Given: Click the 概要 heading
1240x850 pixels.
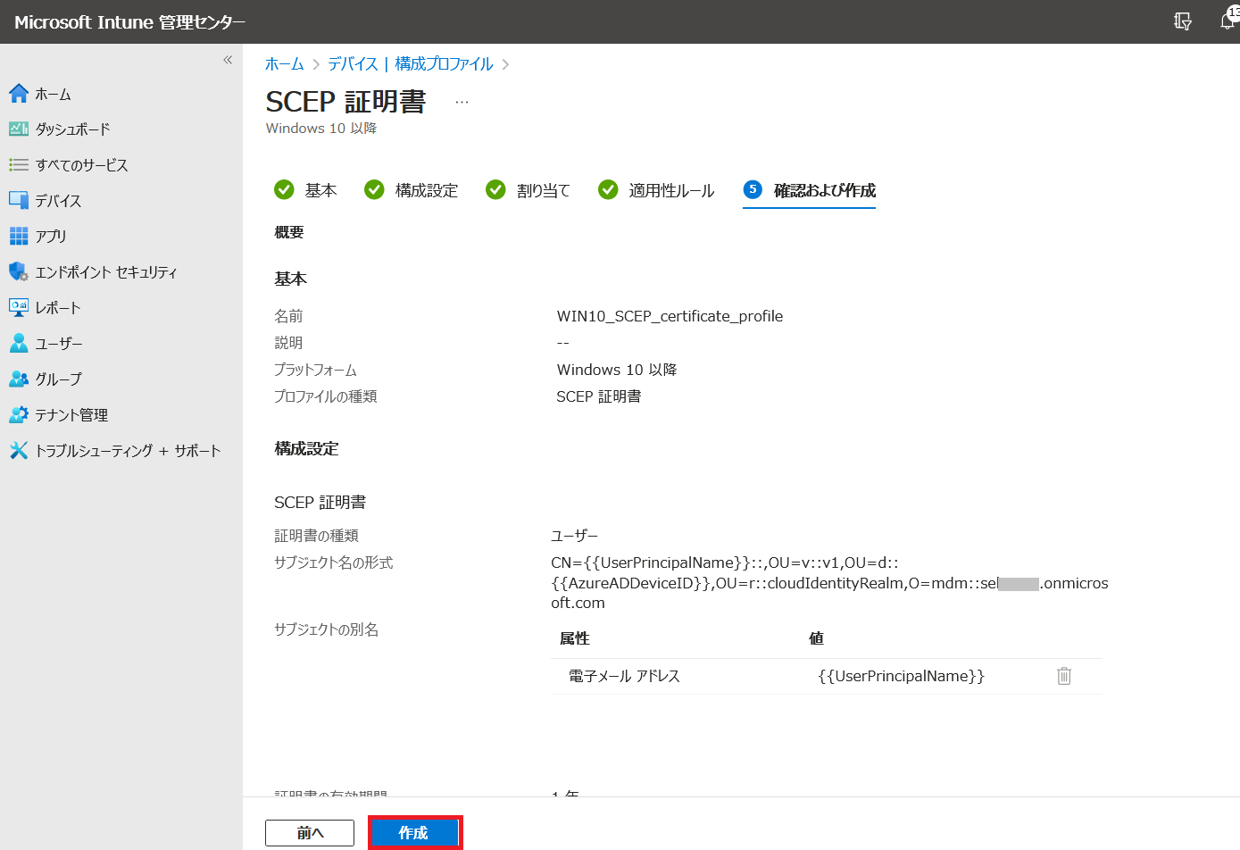Looking at the screenshot, I should [289, 232].
